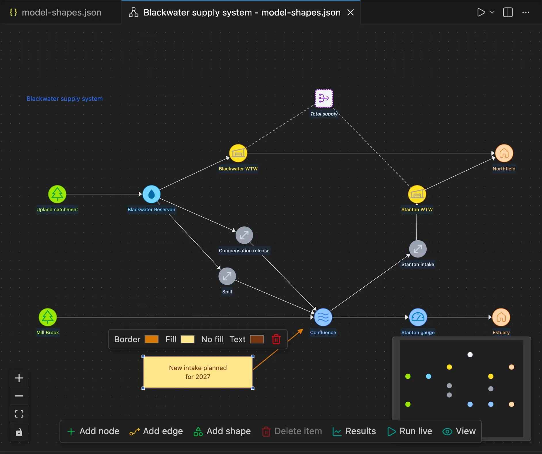Delete the shape with the red trash icon
The width and height of the screenshot is (542, 454).
[276, 339]
